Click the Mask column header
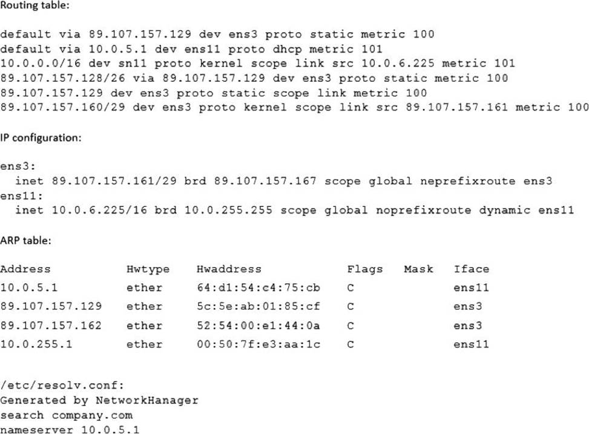 coord(418,269)
